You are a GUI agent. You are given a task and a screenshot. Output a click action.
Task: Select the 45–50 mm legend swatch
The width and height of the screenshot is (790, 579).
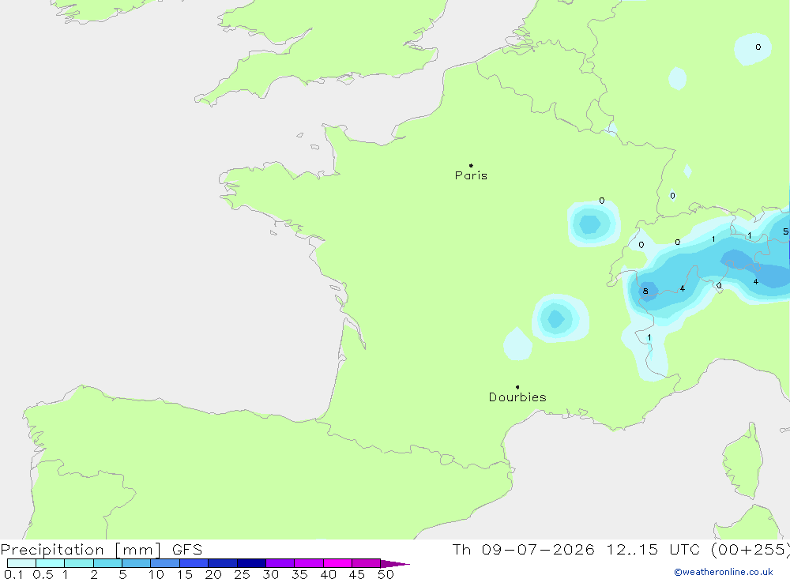click(367, 563)
